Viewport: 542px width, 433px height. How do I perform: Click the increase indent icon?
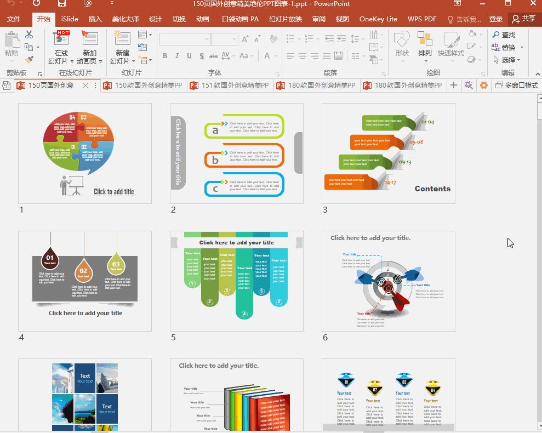341,39
